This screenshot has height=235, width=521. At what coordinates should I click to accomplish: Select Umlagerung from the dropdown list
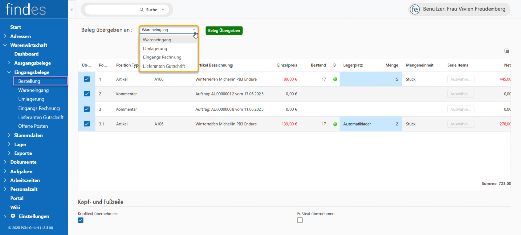155,49
